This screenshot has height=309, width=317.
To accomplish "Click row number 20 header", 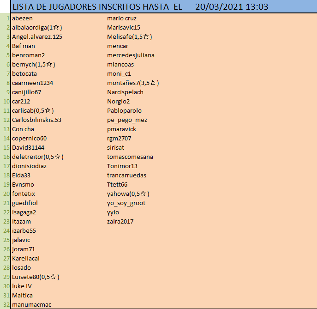I will pos(5,194).
